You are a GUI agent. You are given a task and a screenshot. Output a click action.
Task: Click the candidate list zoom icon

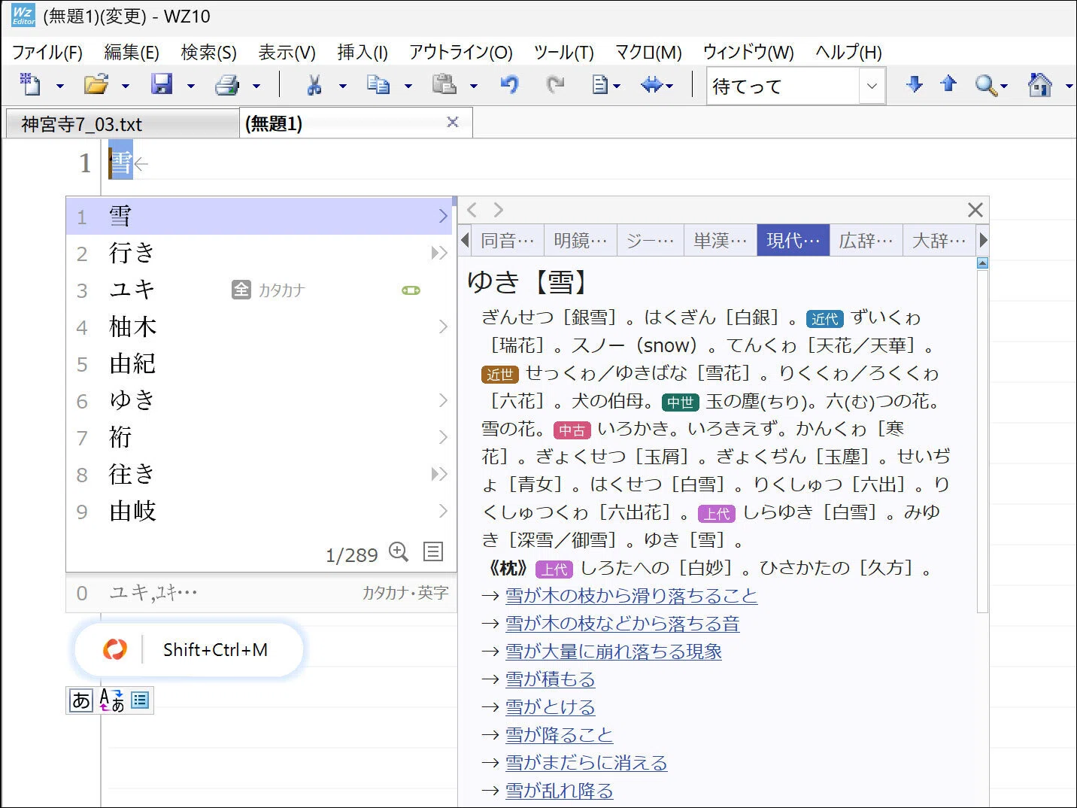pos(399,552)
